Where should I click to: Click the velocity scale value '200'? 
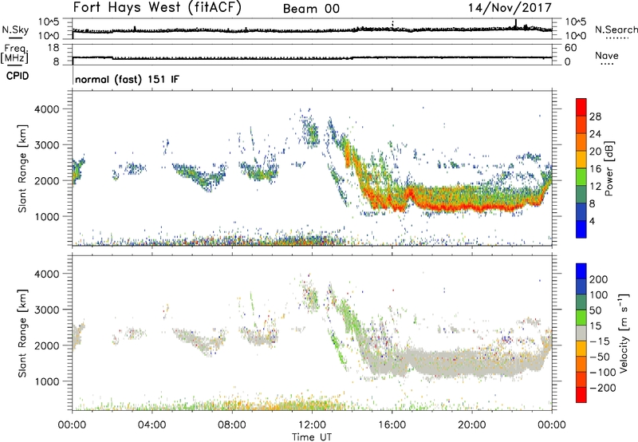coord(599,279)
